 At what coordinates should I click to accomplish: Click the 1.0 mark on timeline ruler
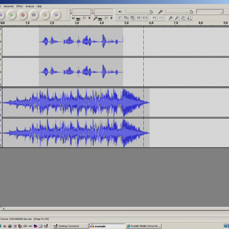27,23
